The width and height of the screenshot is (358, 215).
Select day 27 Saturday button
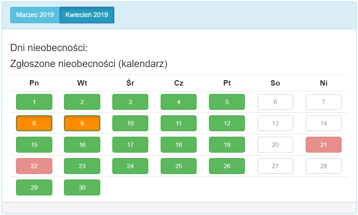coord(275,166)
